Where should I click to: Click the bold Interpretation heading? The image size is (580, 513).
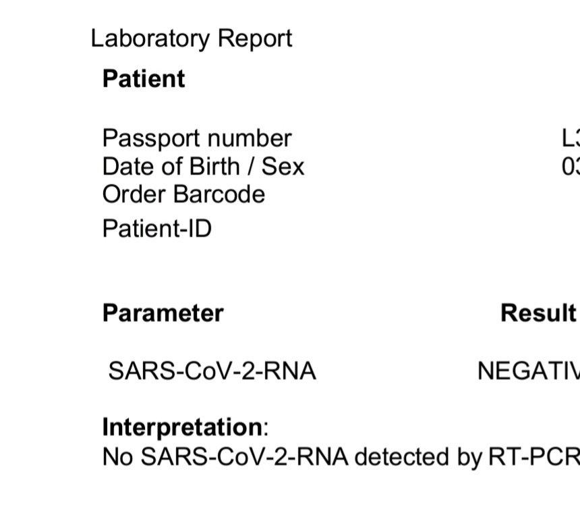click(x=182, y=427)
